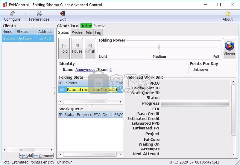Click Selected Work Unit scroll down arrow
The image size is (240, 165).
233,155
